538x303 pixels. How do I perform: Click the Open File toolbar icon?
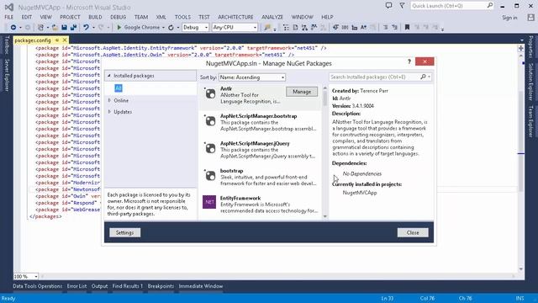[x=55, y=27]
